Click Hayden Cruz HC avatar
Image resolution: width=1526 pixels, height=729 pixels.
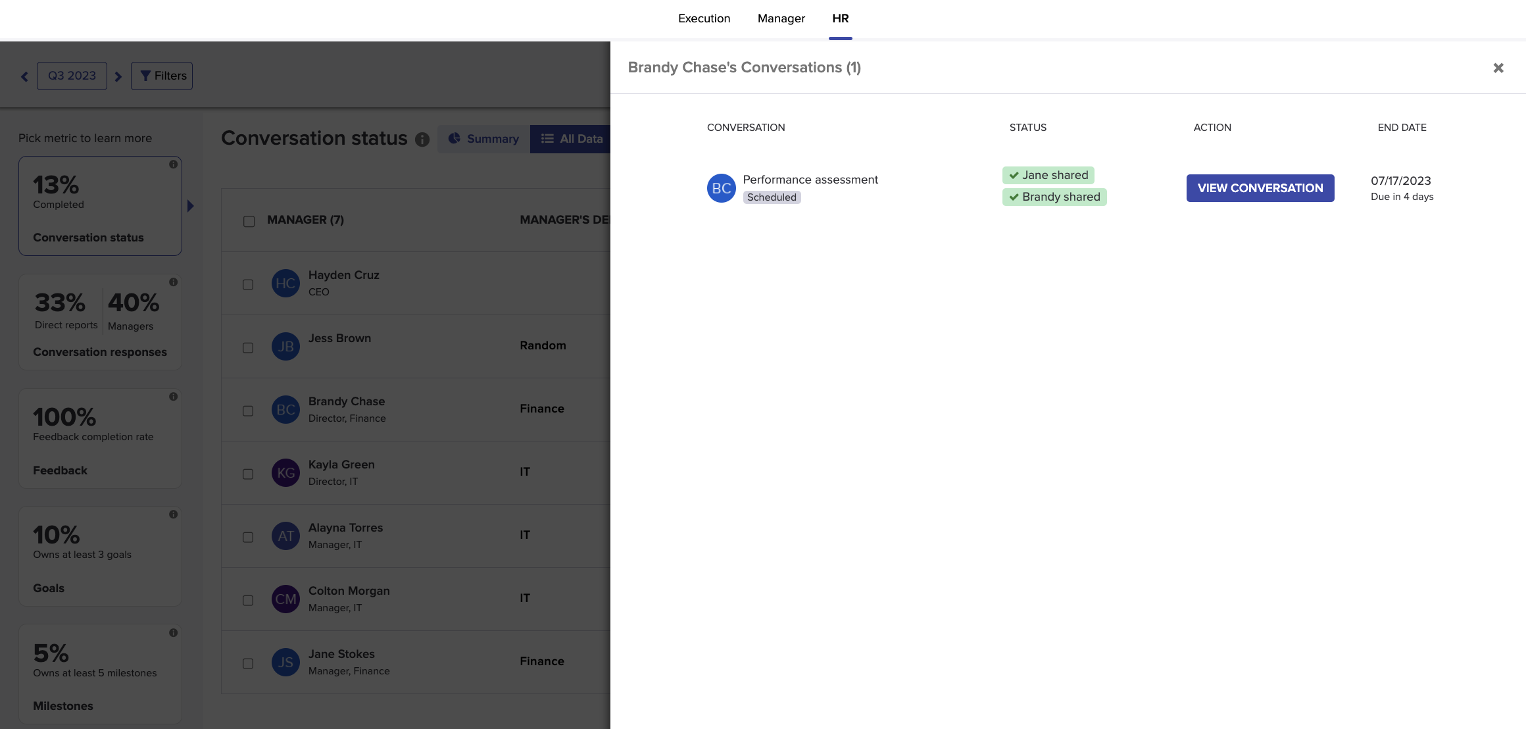[x=285, y=284]
